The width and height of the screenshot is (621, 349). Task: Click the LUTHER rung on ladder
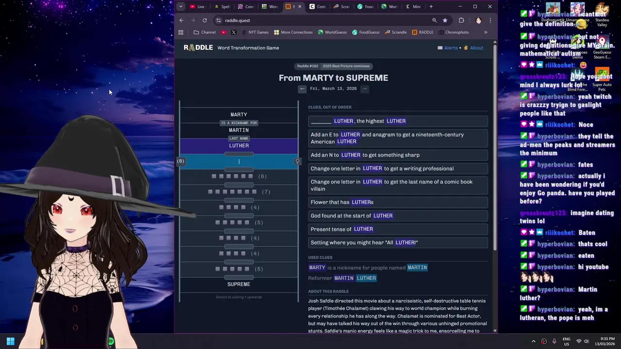point(239,146)
